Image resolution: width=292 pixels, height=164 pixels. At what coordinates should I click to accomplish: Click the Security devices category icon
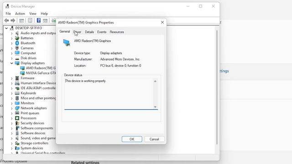(17, 123)
